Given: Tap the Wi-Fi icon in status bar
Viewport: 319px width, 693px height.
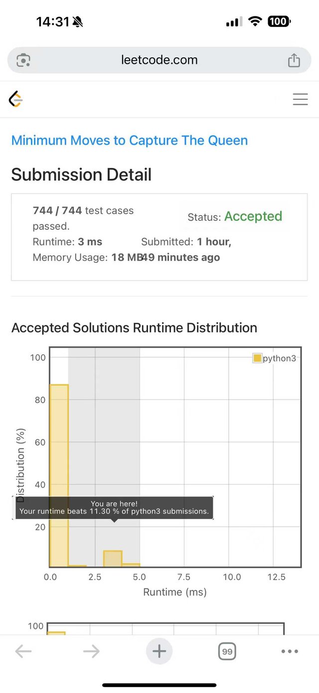Looking at the screenshot, I should (x=256, y=21).
